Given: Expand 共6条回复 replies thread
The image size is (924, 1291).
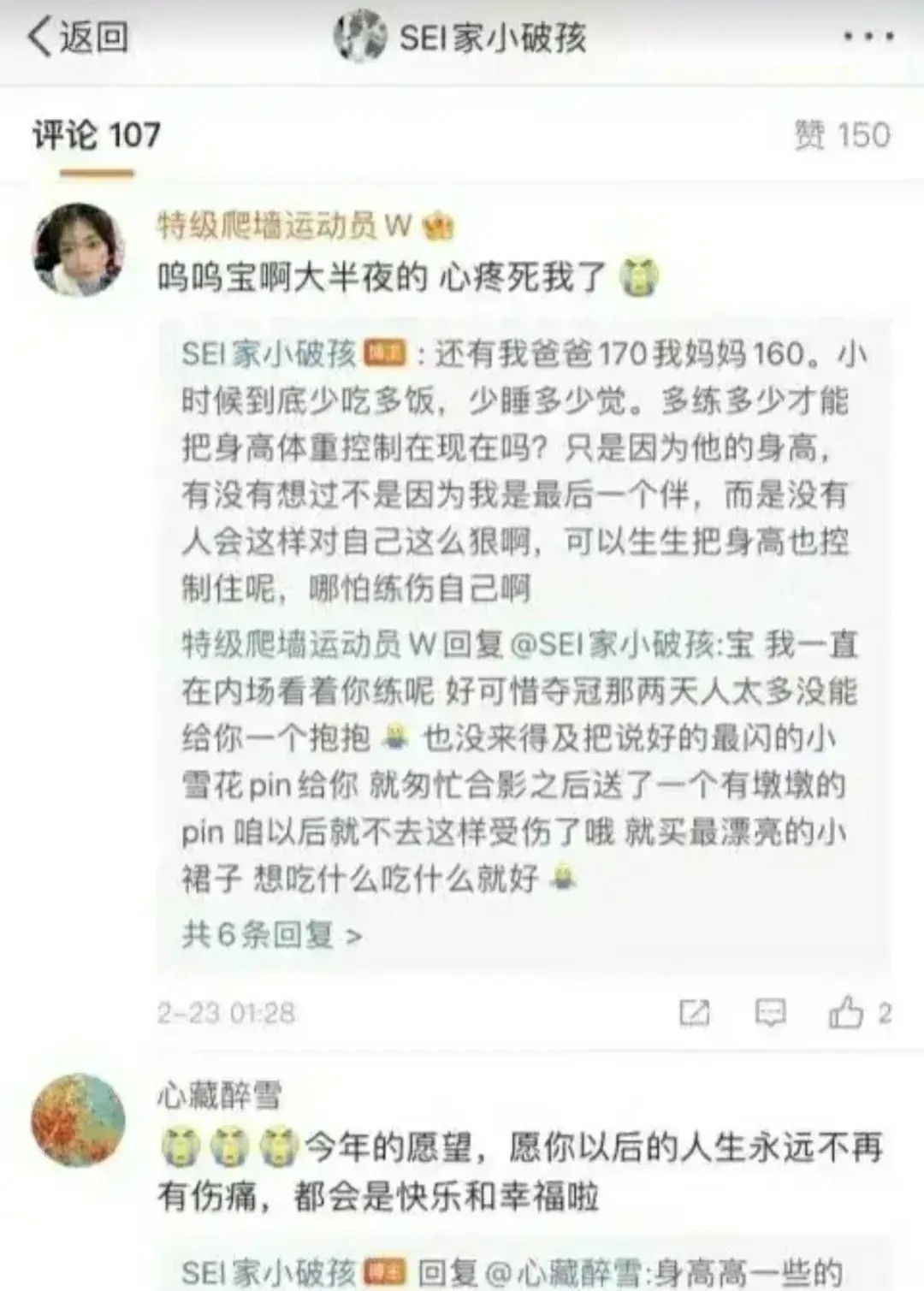Looking at the screenshot, I should [271, 935].
